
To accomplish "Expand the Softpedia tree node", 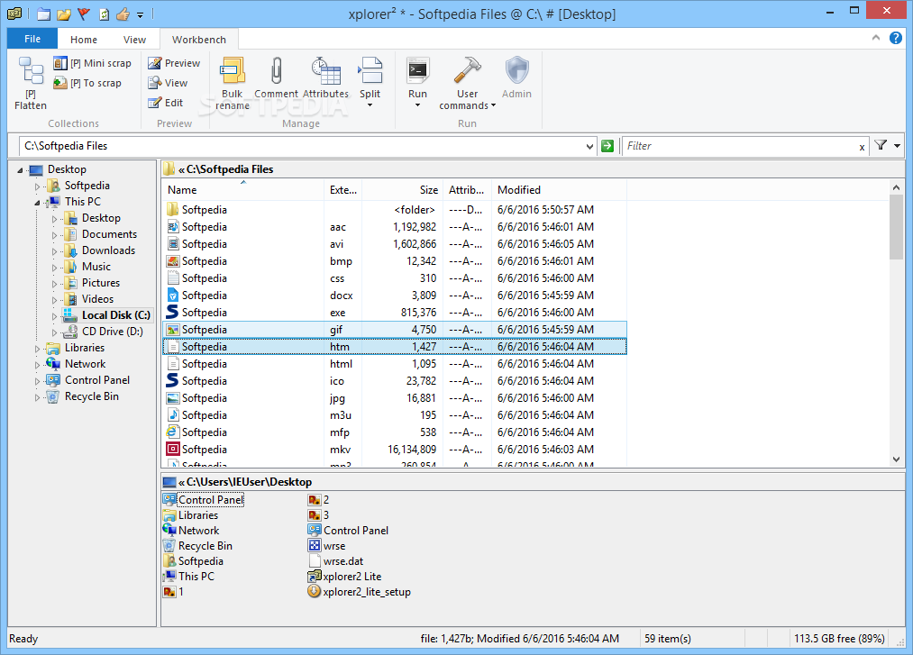I will coord(37,186).
